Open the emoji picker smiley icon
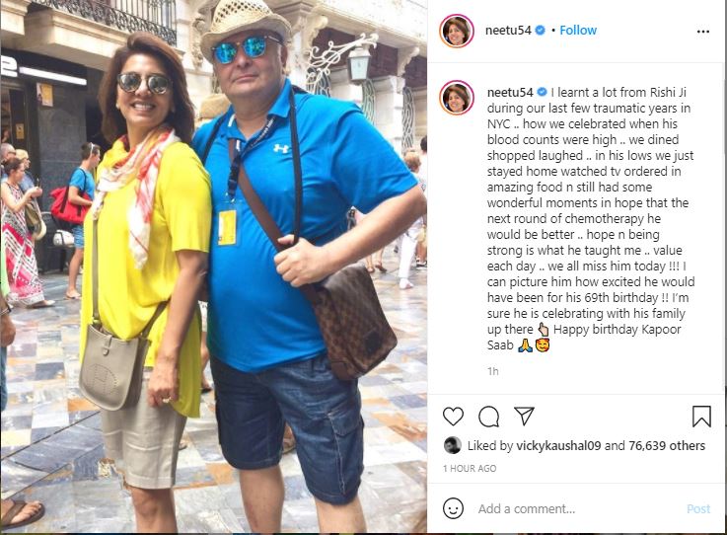 click(453, 508)
